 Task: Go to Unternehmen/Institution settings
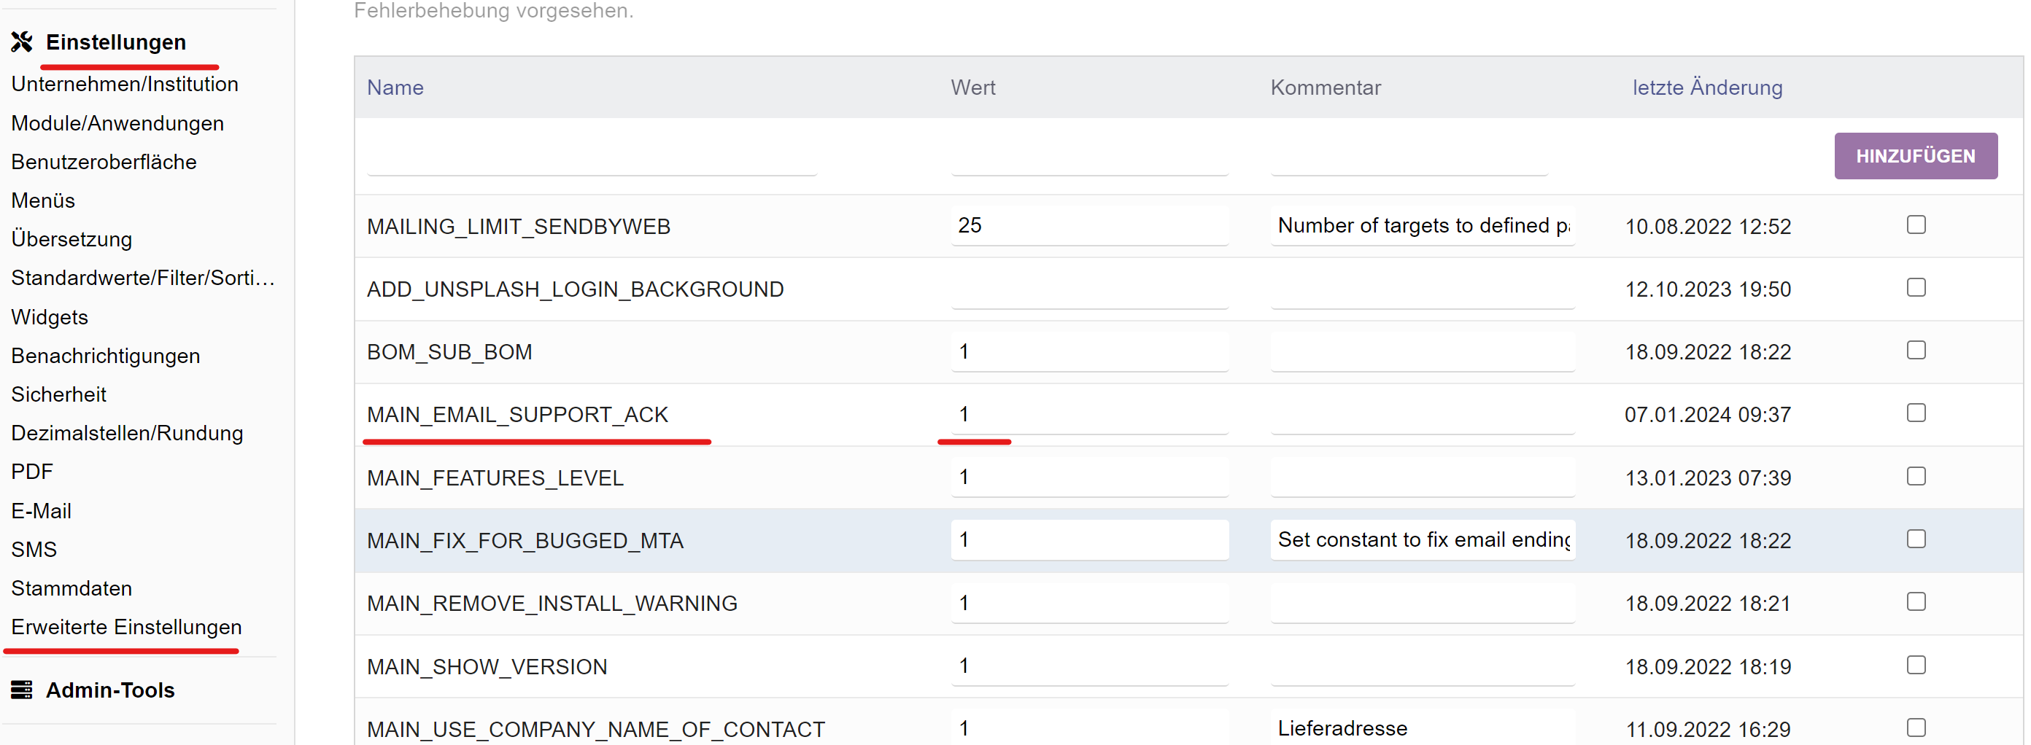[x=125, y=85]
